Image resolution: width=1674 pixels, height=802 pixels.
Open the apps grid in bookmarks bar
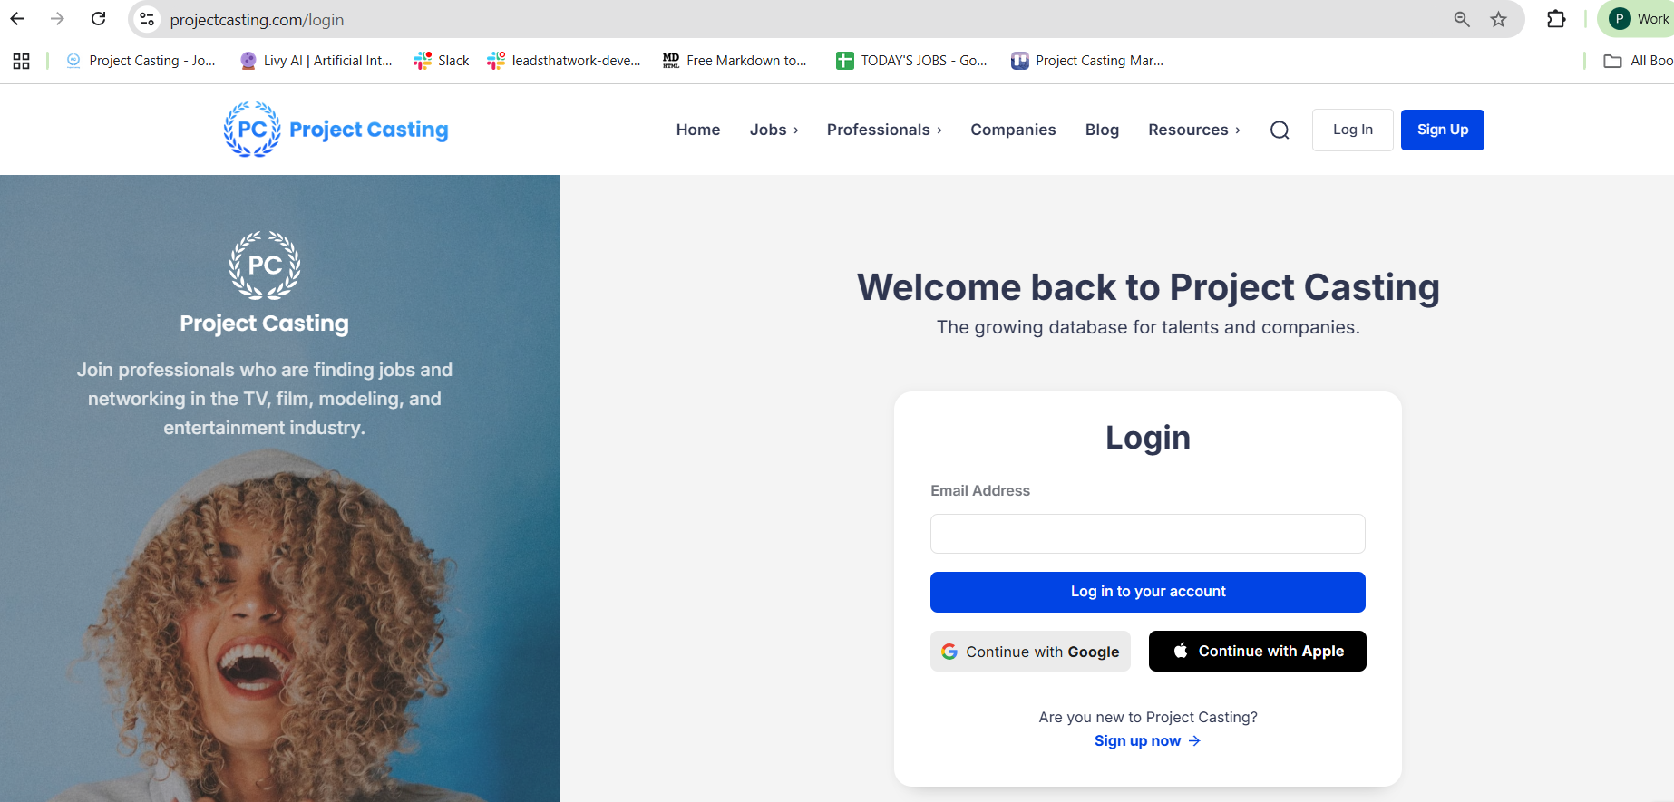click(22, 61)
